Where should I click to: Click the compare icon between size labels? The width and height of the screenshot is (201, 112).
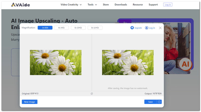(92, 93)
